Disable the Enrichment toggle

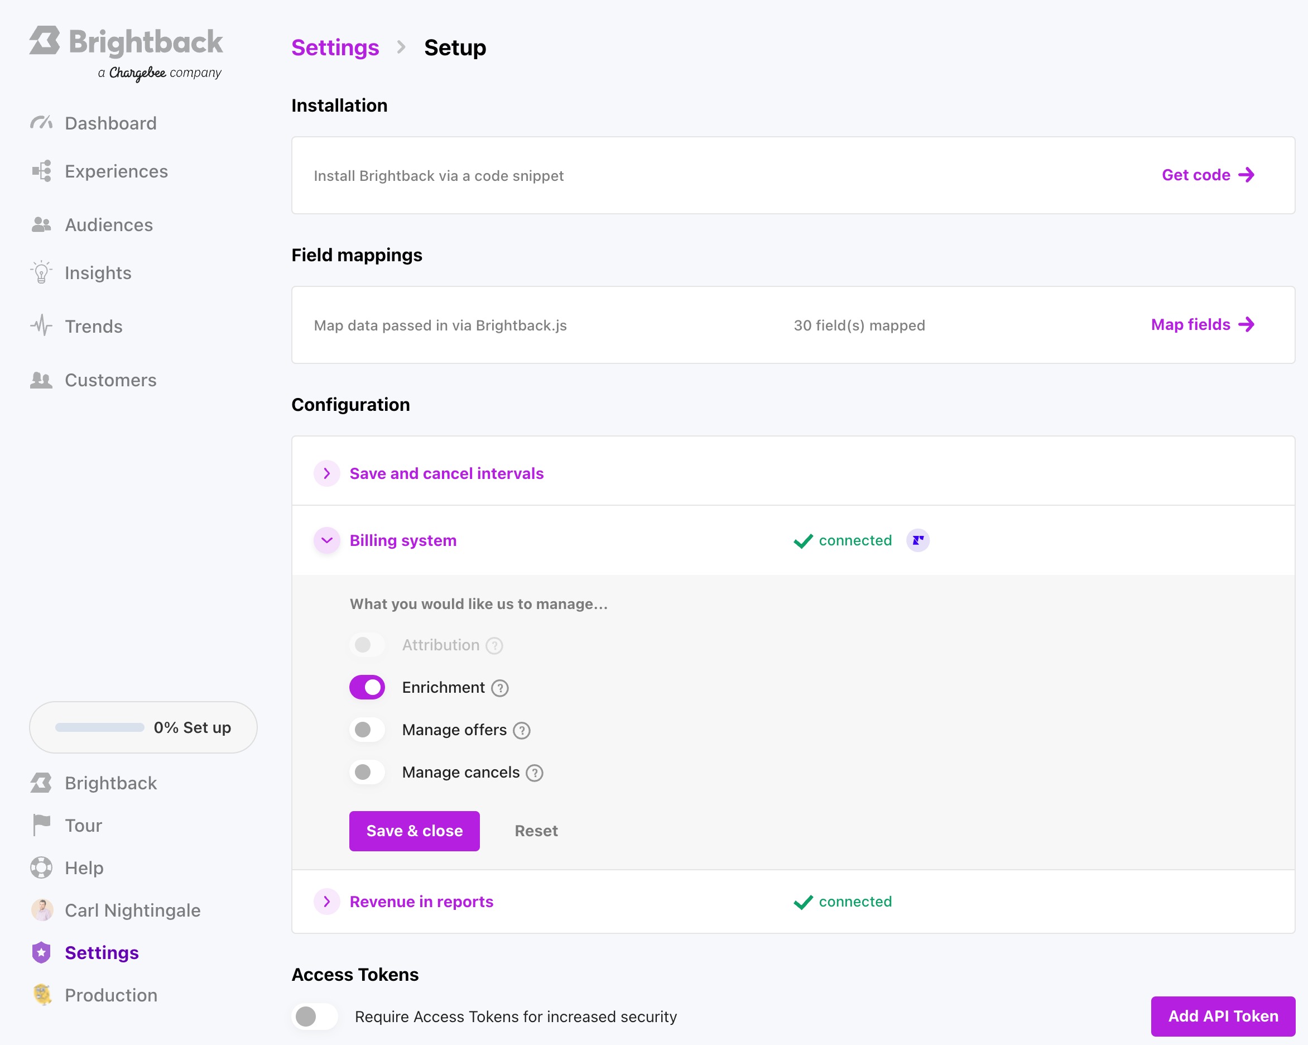(x=367, y=687)
